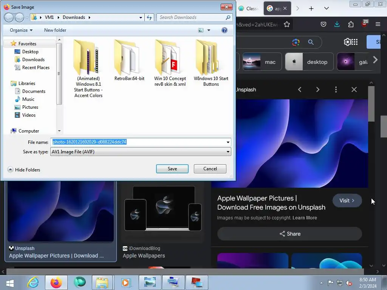Open the preview panel three-dot menu

point(336,89)
